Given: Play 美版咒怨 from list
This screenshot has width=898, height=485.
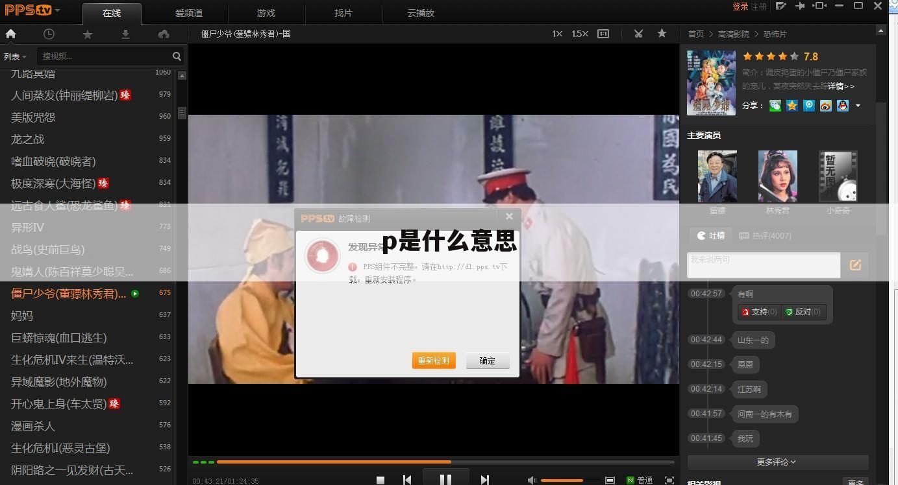Looking at the screenshot, I should click(x=88, y=117).
